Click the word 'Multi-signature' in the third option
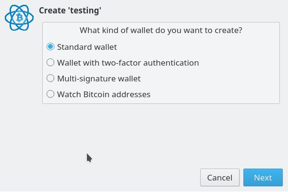 [86, 79]
